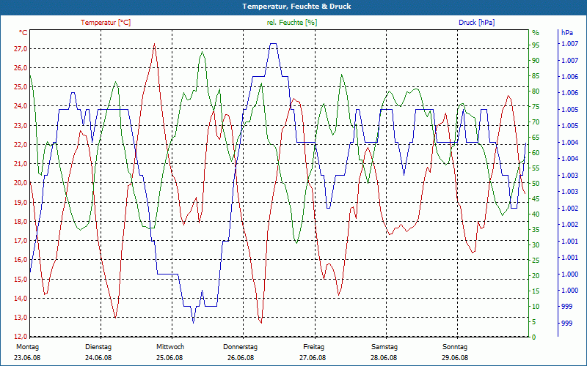Click the green '50' humidity axis value
The image size is (587, 366).
pyautogui.click(x=536, y=184)
